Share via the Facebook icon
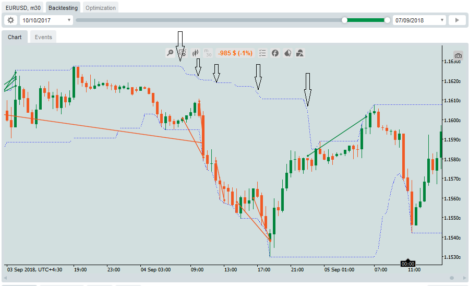469x286 pixels. pos(275,53)
